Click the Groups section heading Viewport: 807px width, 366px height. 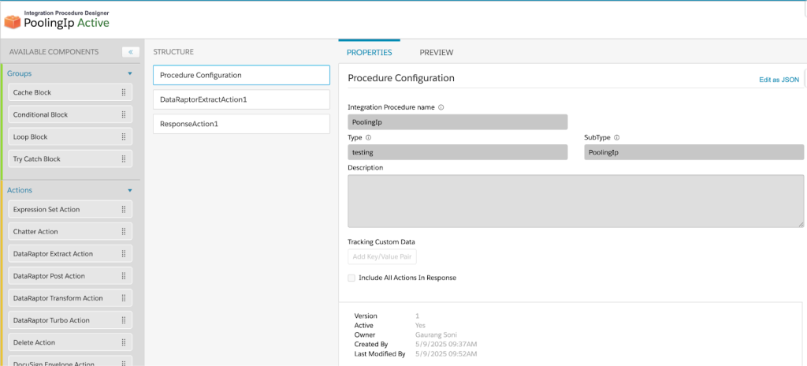[x=20, y=73]
